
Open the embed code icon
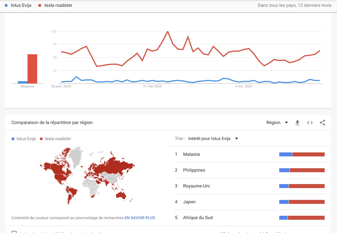tap(310, 123)
